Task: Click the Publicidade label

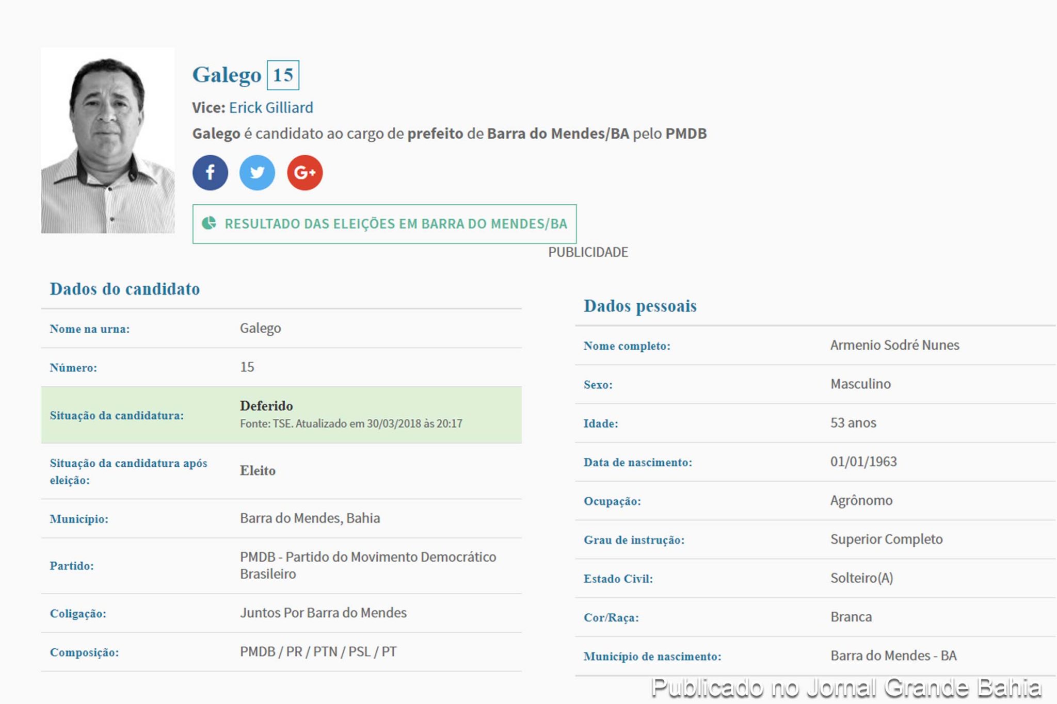Action: click(x=588, y=252)
